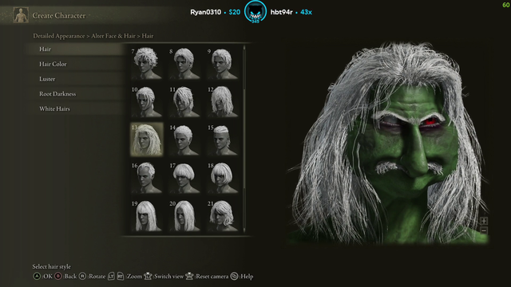The height and width of the screenshot is (287, 511).
Task: Click the Create Character title
Action: 59,15
